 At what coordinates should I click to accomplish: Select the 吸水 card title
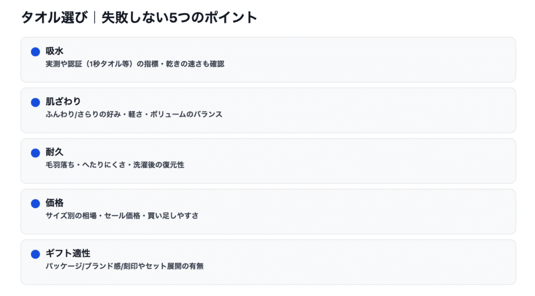(x=54, y=51)
